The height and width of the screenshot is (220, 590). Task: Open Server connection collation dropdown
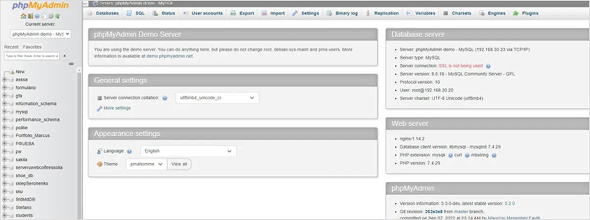pyautogui.click(x=217, y=98)
